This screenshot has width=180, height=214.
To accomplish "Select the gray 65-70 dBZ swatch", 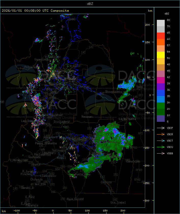I will [161, 29].
